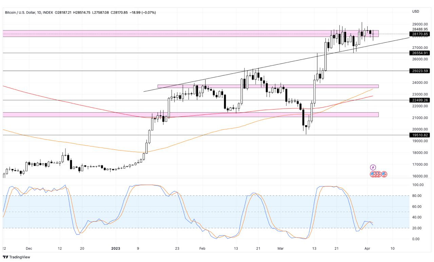
Task: Select the 26554.91 horizontal line price label
Action: pyautogui.click(x=420, y=53)
